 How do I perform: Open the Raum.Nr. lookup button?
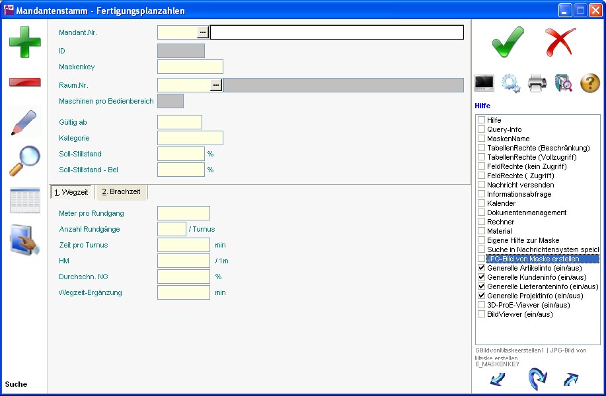click(x=216, y=85)
